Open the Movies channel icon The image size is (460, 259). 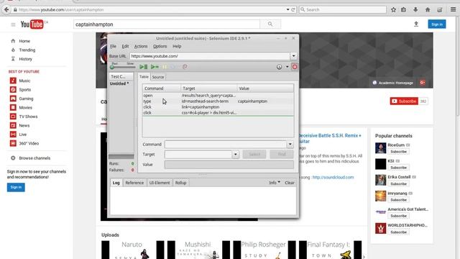pyautogui.click(x=13, y=107)
